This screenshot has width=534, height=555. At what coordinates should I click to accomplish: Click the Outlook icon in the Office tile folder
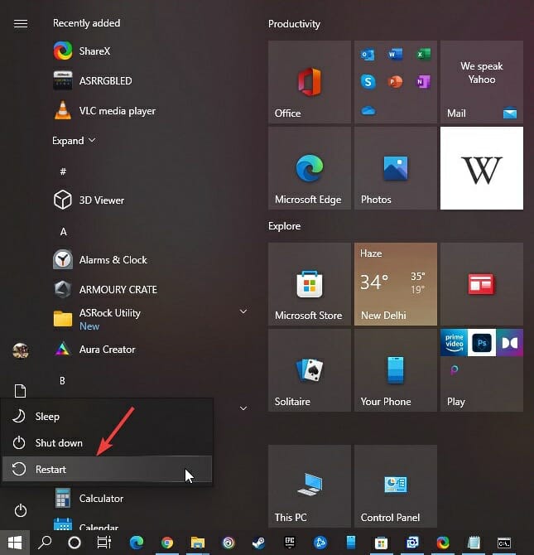(368, 55)
